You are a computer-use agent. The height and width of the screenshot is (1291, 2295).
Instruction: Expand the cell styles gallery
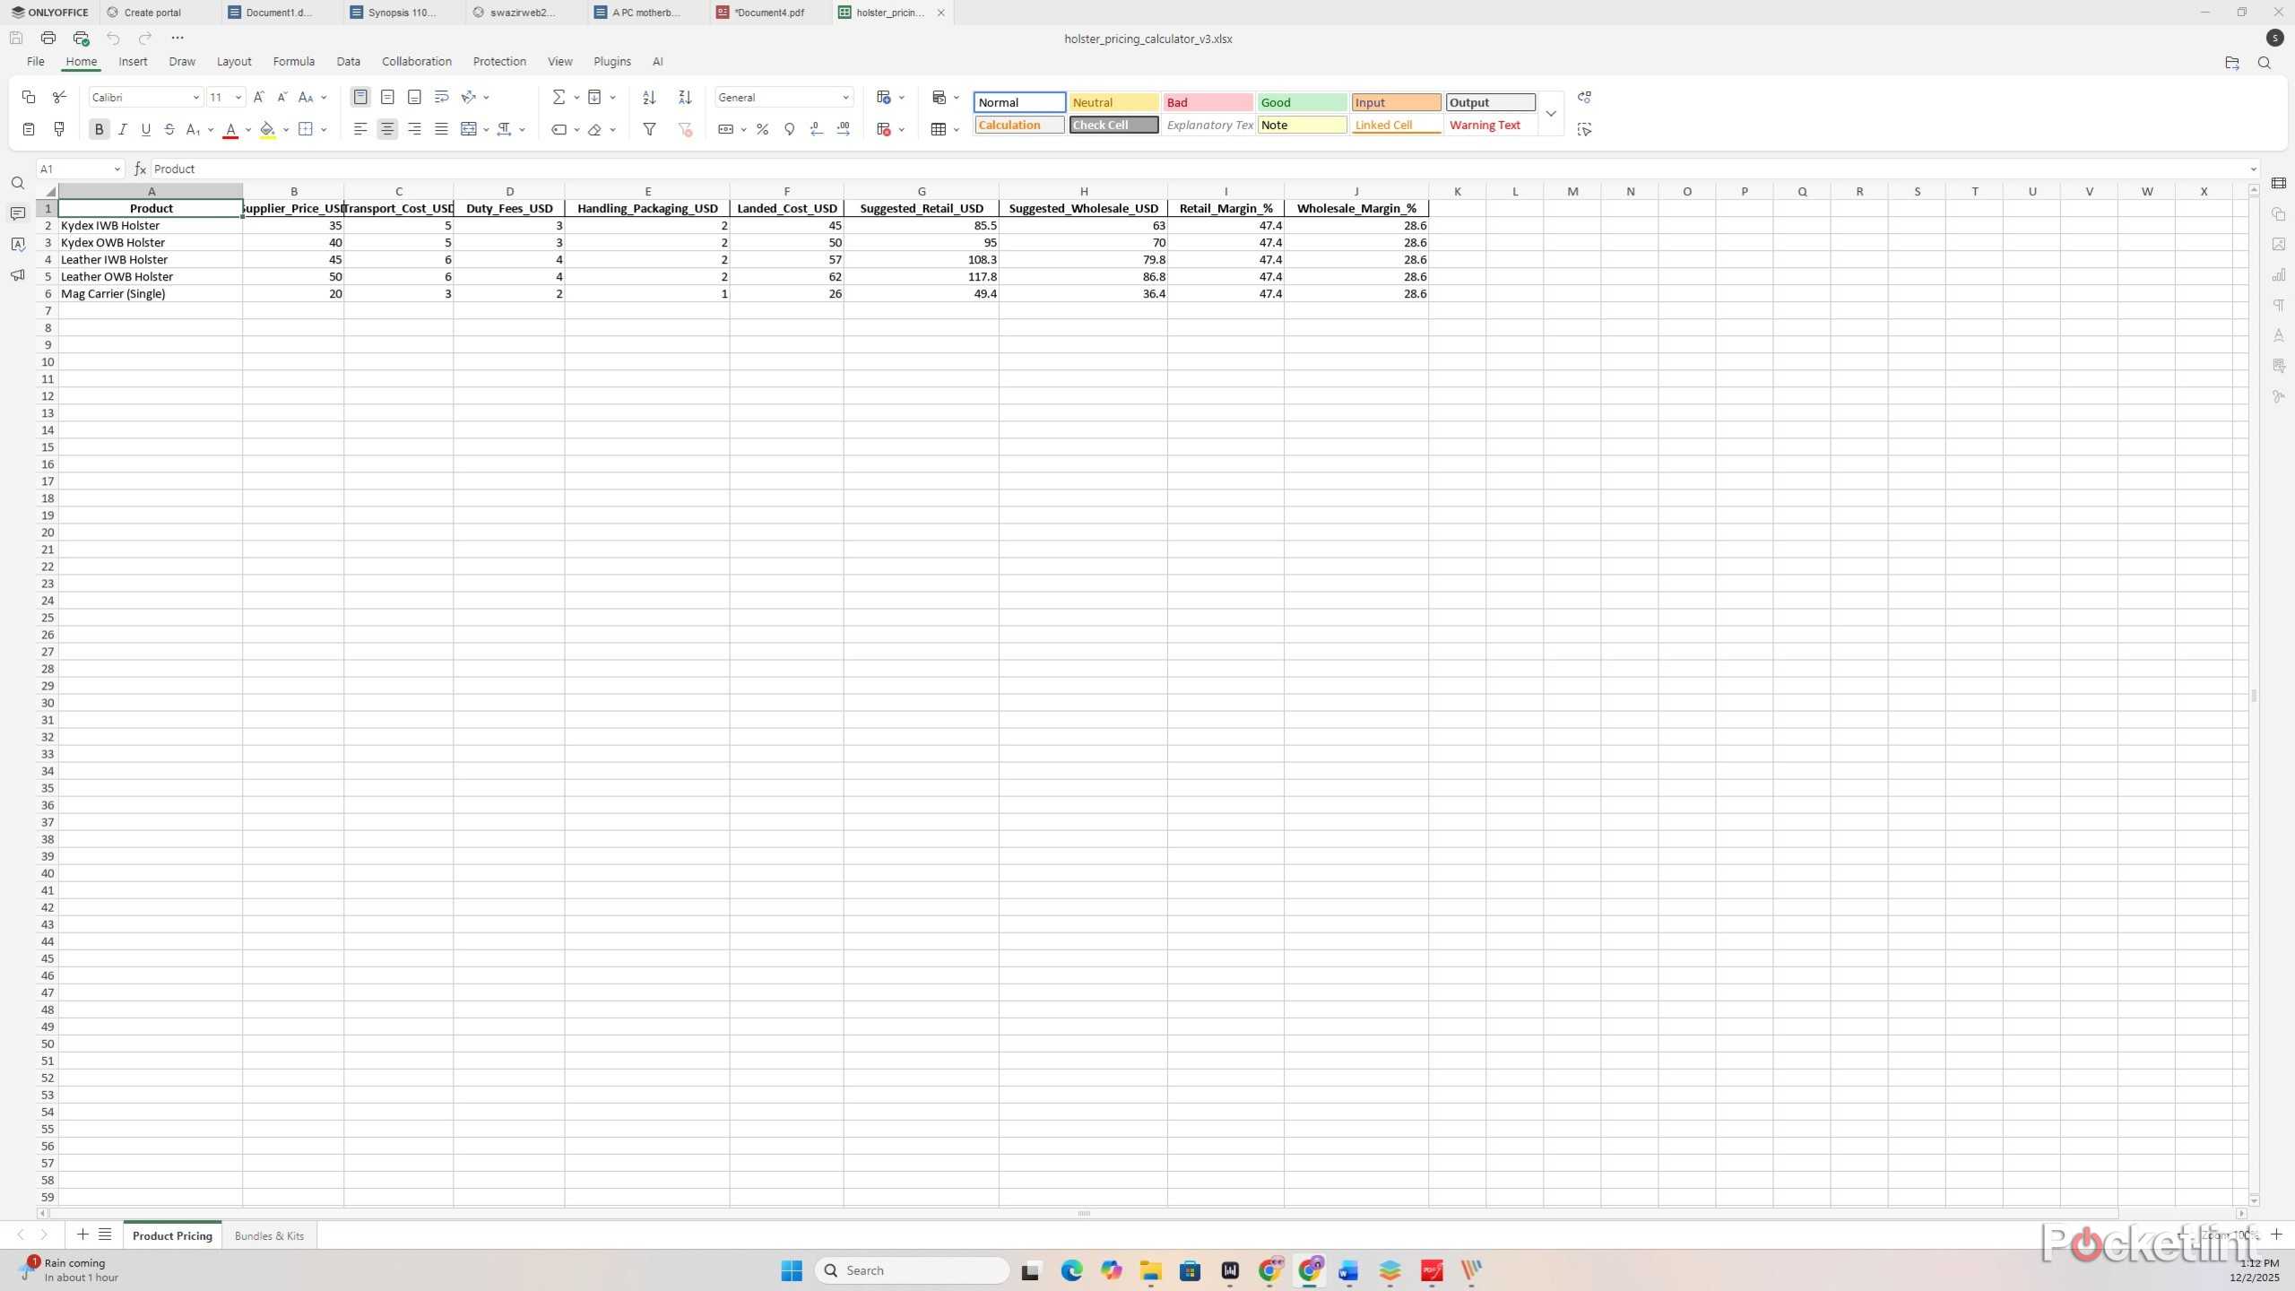(x=1551, y=114)
